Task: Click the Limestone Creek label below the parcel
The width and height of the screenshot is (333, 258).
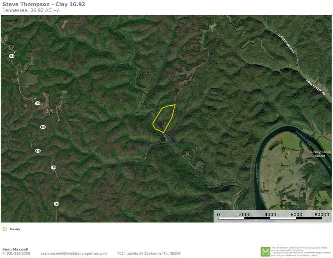Action: coord(169,140)
